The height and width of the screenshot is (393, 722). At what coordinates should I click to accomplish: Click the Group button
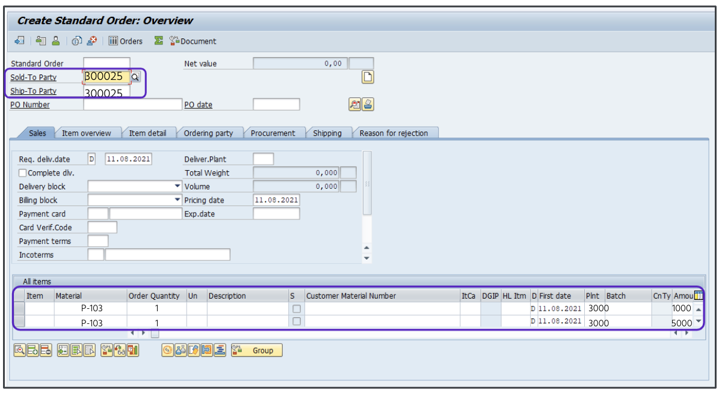(x=256, y=350)
